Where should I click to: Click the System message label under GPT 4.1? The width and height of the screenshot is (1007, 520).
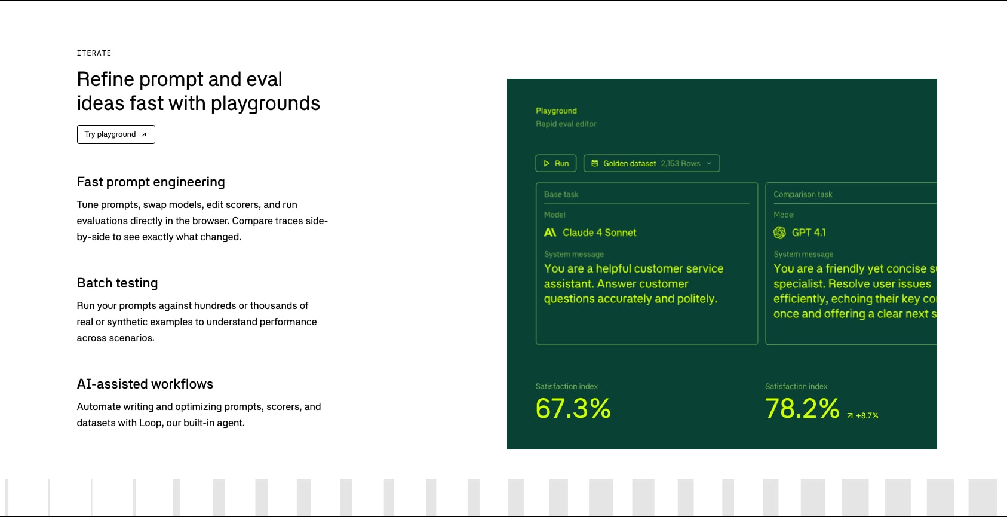803,254
